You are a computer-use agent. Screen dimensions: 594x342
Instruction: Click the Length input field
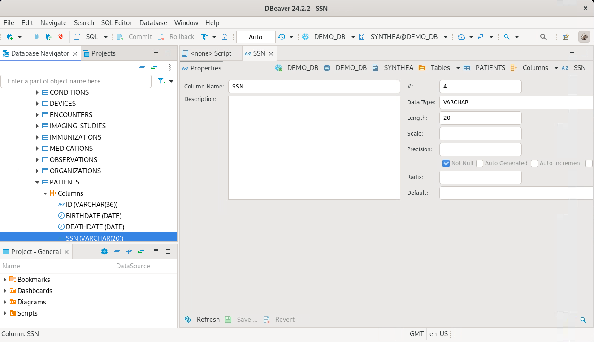(x=480, y=118)
